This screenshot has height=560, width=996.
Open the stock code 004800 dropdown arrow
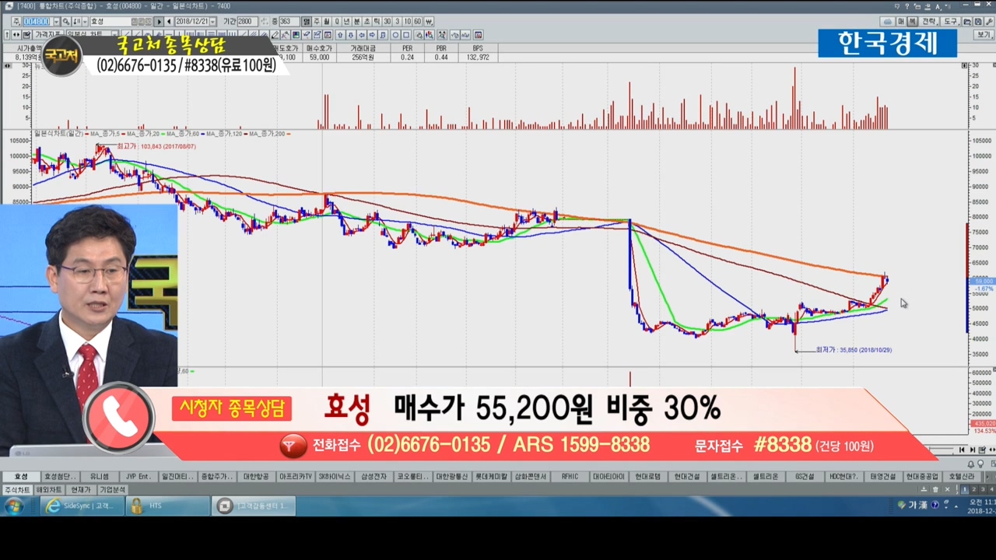click(x=56, y=21)
